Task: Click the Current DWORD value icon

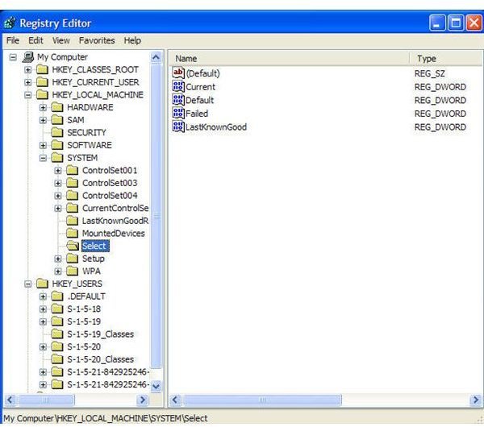Action: (x=178, y=87)
